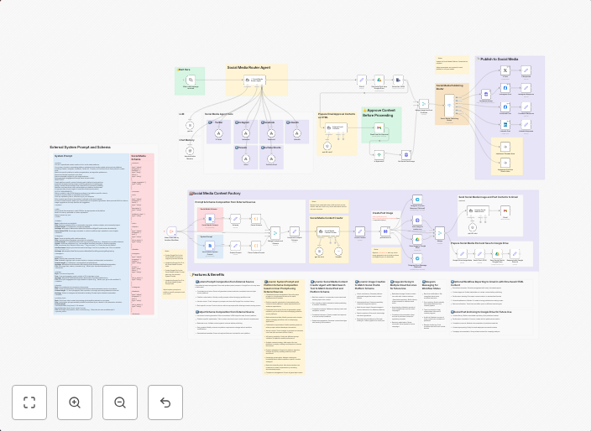The image size is (591, 431).
Task: Select the Merge Prompt and Schema node
Action: pyautogui.click(x=275, y=232)
